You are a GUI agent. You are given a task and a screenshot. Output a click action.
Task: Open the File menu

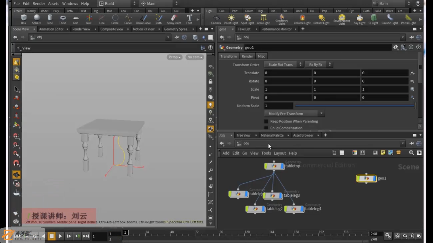pyautogui.click(x=16, y=4)
